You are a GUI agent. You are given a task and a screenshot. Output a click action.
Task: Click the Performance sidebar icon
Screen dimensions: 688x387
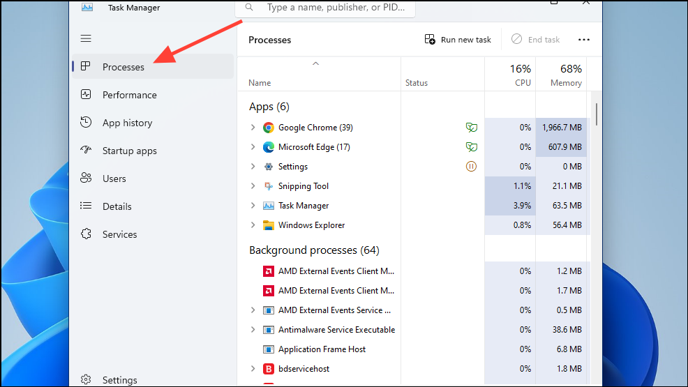click(86, 94)
